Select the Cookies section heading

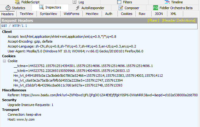(9, 56)
